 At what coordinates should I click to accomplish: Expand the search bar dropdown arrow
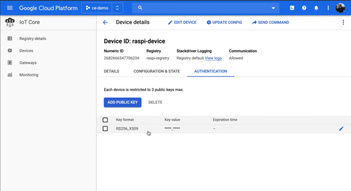tap(273, 8)
